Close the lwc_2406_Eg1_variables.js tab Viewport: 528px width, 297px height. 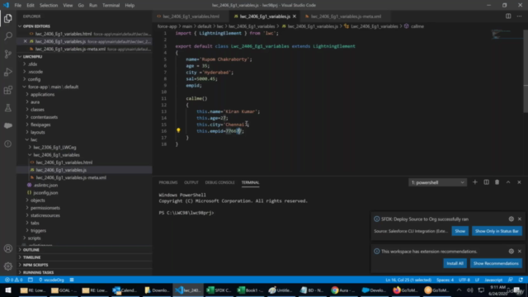click(295, 16)
